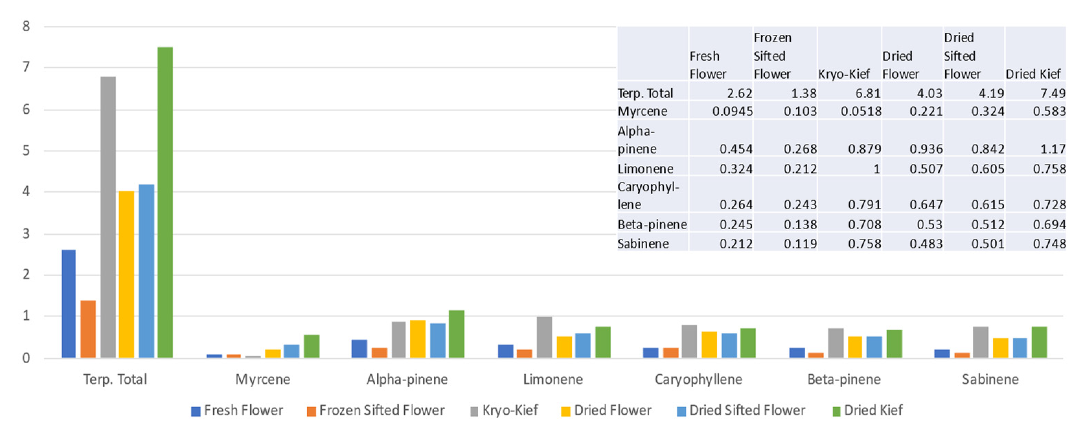
Task: Select the tall green Dried Kief Terp. Total bar
Action: click(165, 202)
